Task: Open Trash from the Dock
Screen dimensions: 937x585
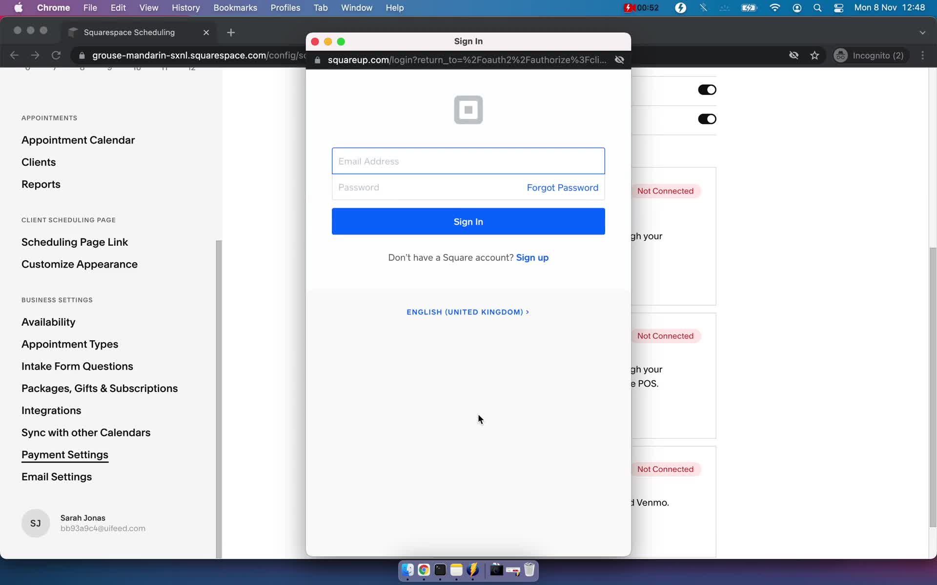Action: (529, 570)
